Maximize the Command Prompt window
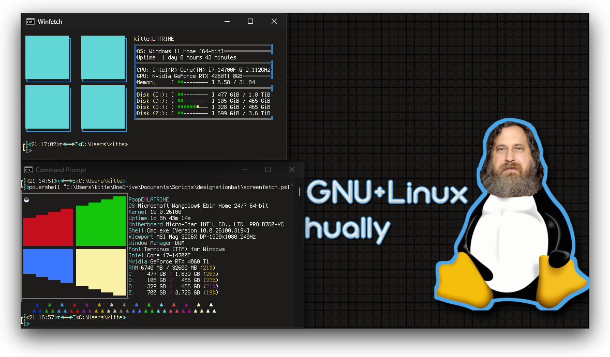This screenshot has height=357, width=610. tap(268, 170)
